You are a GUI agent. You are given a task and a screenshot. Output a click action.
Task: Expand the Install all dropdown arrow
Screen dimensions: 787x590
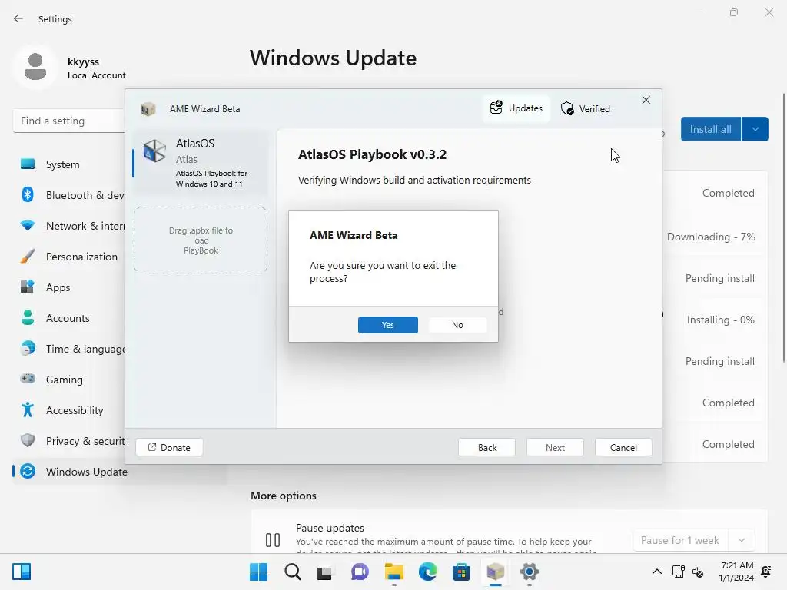coord(755,129)
